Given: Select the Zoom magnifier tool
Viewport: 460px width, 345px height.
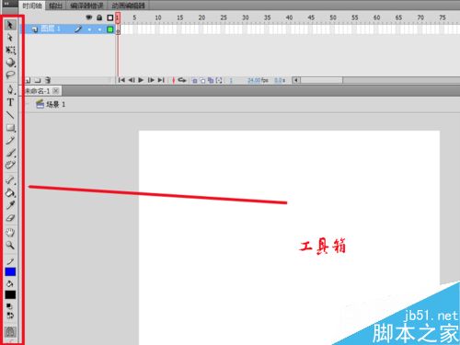Looking at the screenshot, I should coord(10,245).
